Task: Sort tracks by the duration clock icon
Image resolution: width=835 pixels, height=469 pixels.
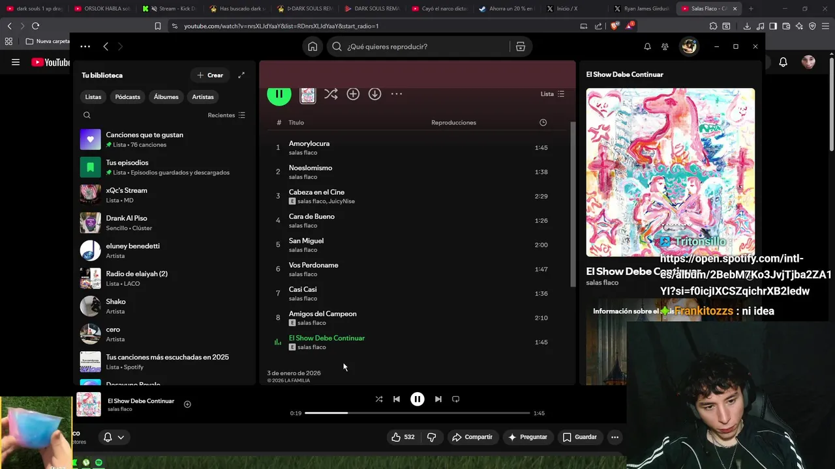Action: (543, 122)
